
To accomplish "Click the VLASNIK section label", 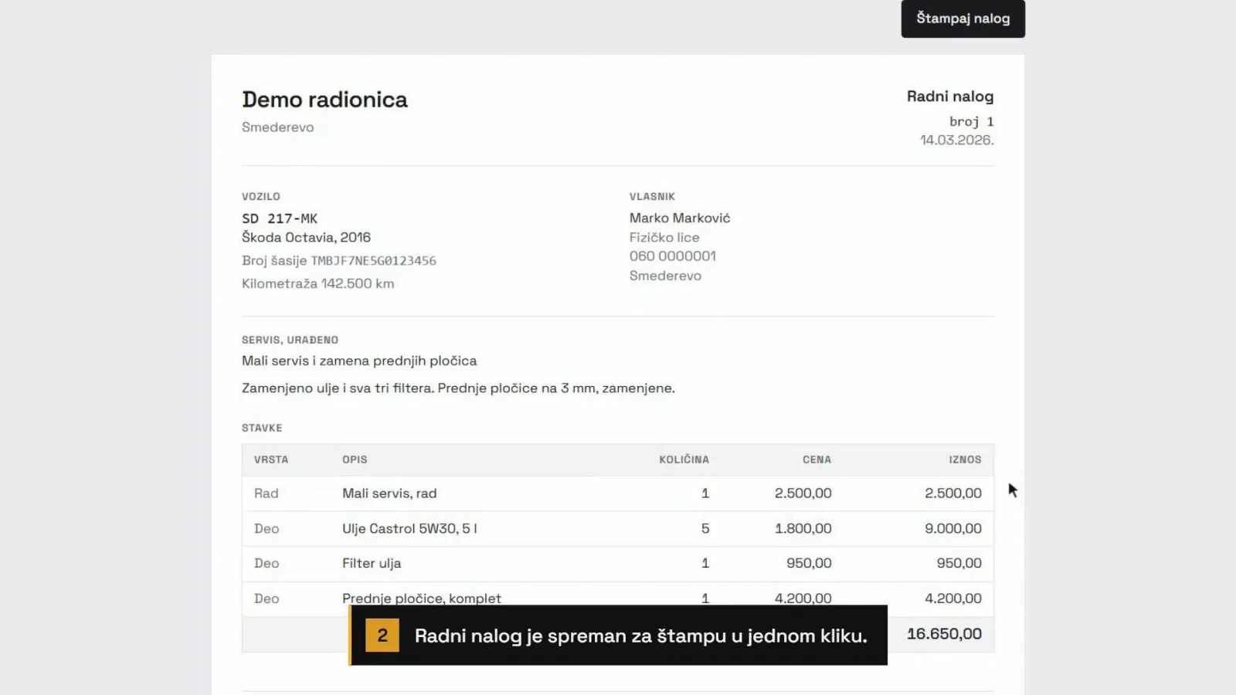I will pos(652,197).
